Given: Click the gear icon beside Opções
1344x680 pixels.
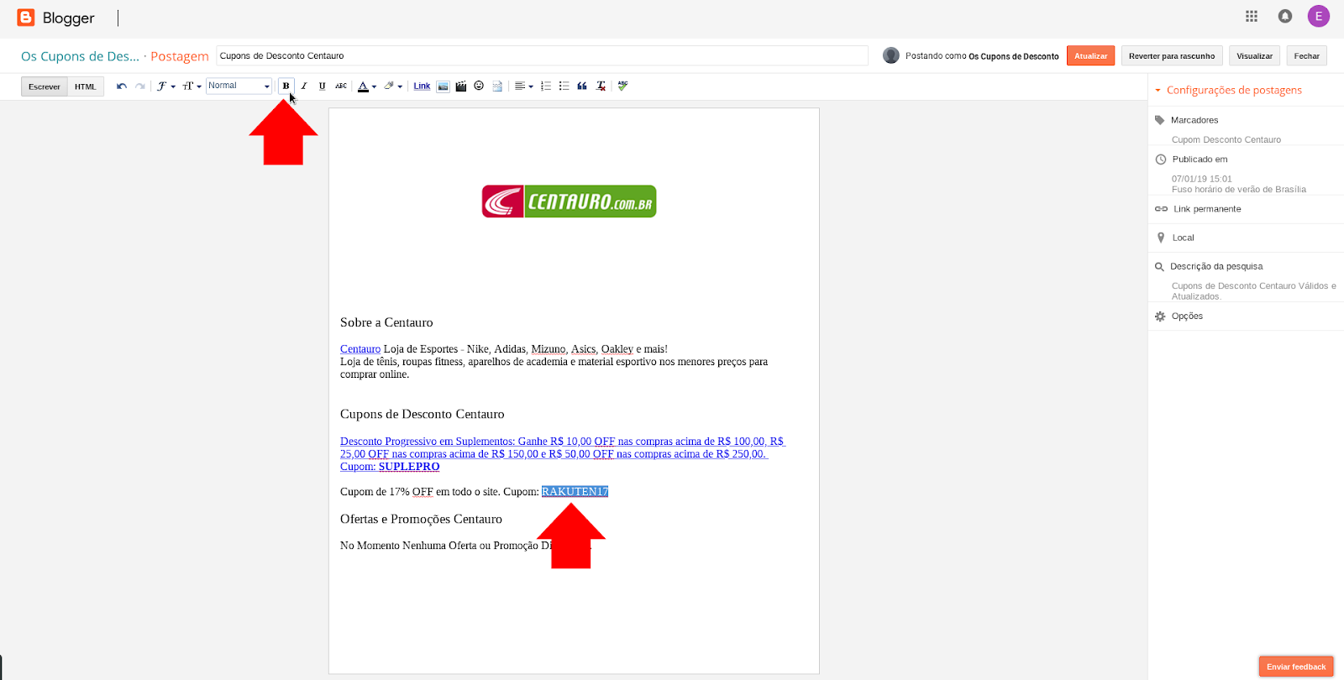Looking at the screenshot, I should coord(1160,316).
